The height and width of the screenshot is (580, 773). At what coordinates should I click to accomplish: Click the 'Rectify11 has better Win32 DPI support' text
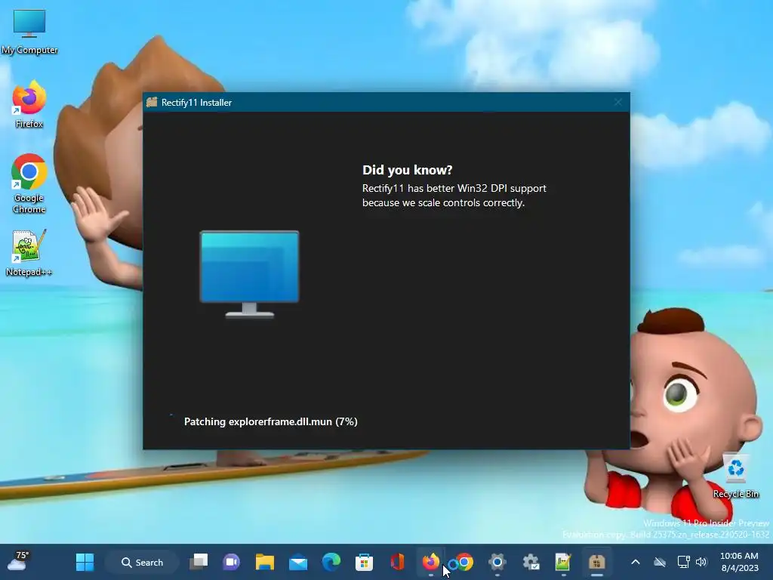[454, 188]
